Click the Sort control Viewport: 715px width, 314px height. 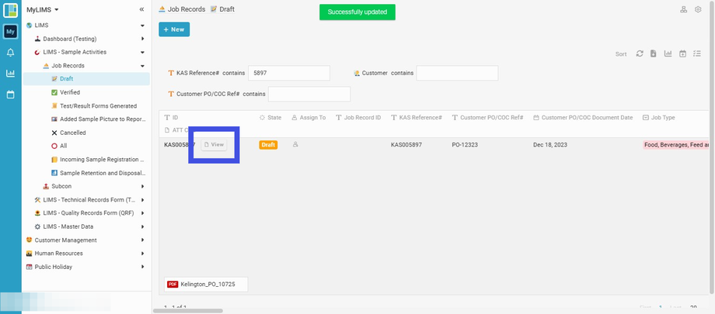pos(621,53)
